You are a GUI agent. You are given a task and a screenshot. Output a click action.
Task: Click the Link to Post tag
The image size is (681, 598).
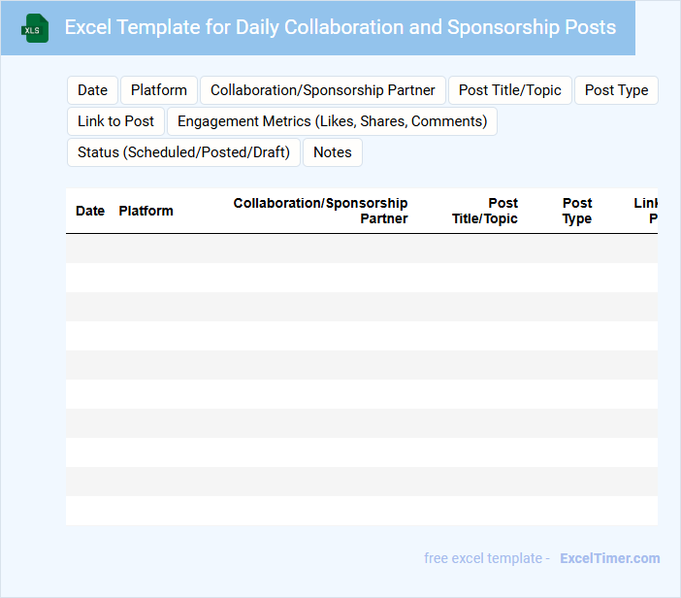115,121
